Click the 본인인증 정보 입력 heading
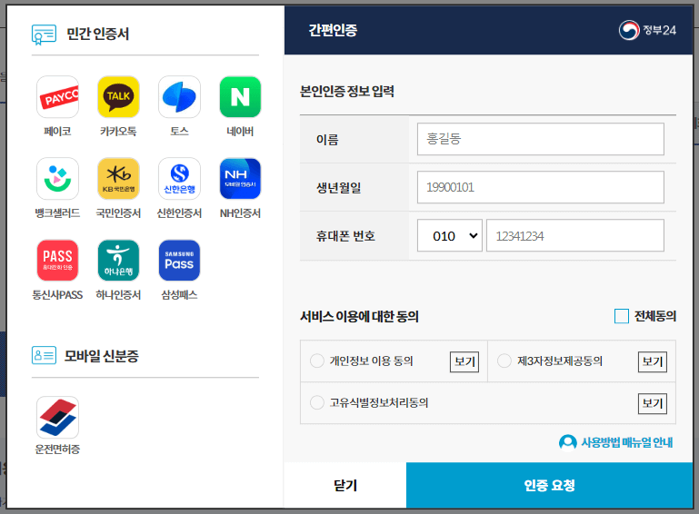This screenshot has width=699, height=514. coord(347,92)
